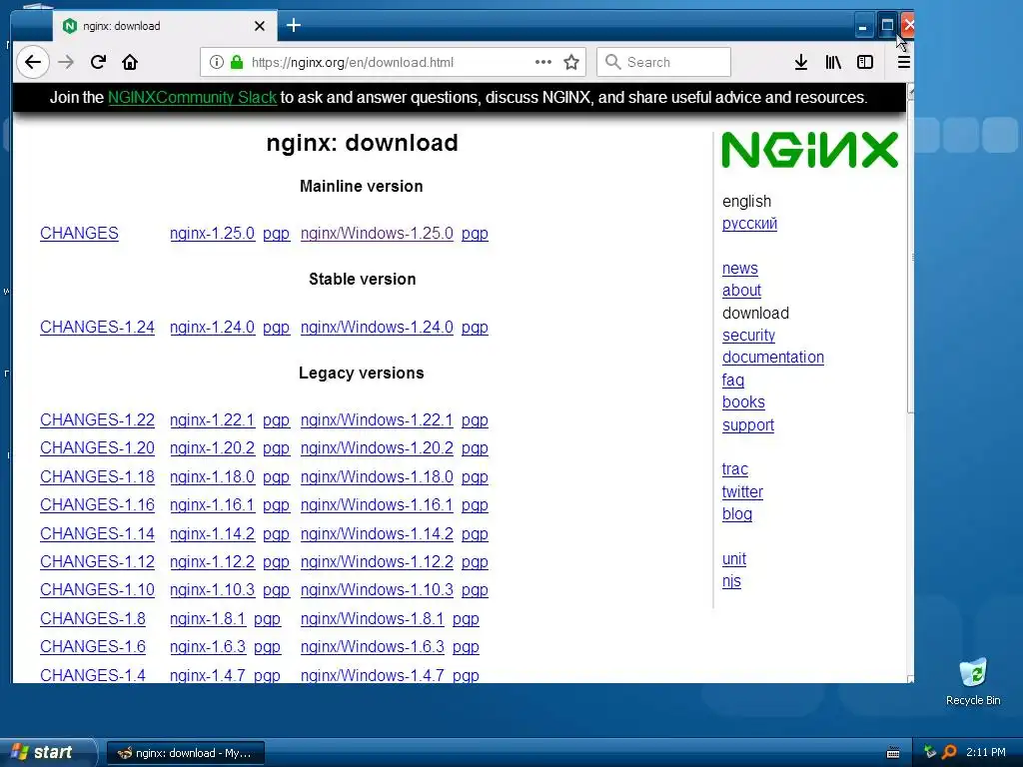Viewport: 1023px width, 767px height.
Task: Open the trac link
Action: point(734,469)
